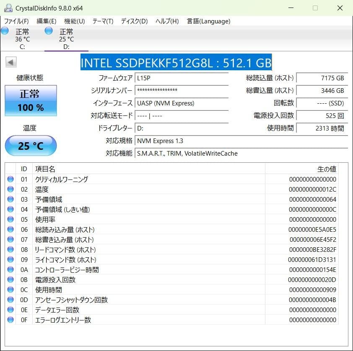Click the ファームウェア field showing L15P
Viewport: 353px width, 351px height.
tap(182, 78)
